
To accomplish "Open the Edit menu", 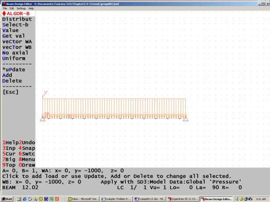I will 11,8.
